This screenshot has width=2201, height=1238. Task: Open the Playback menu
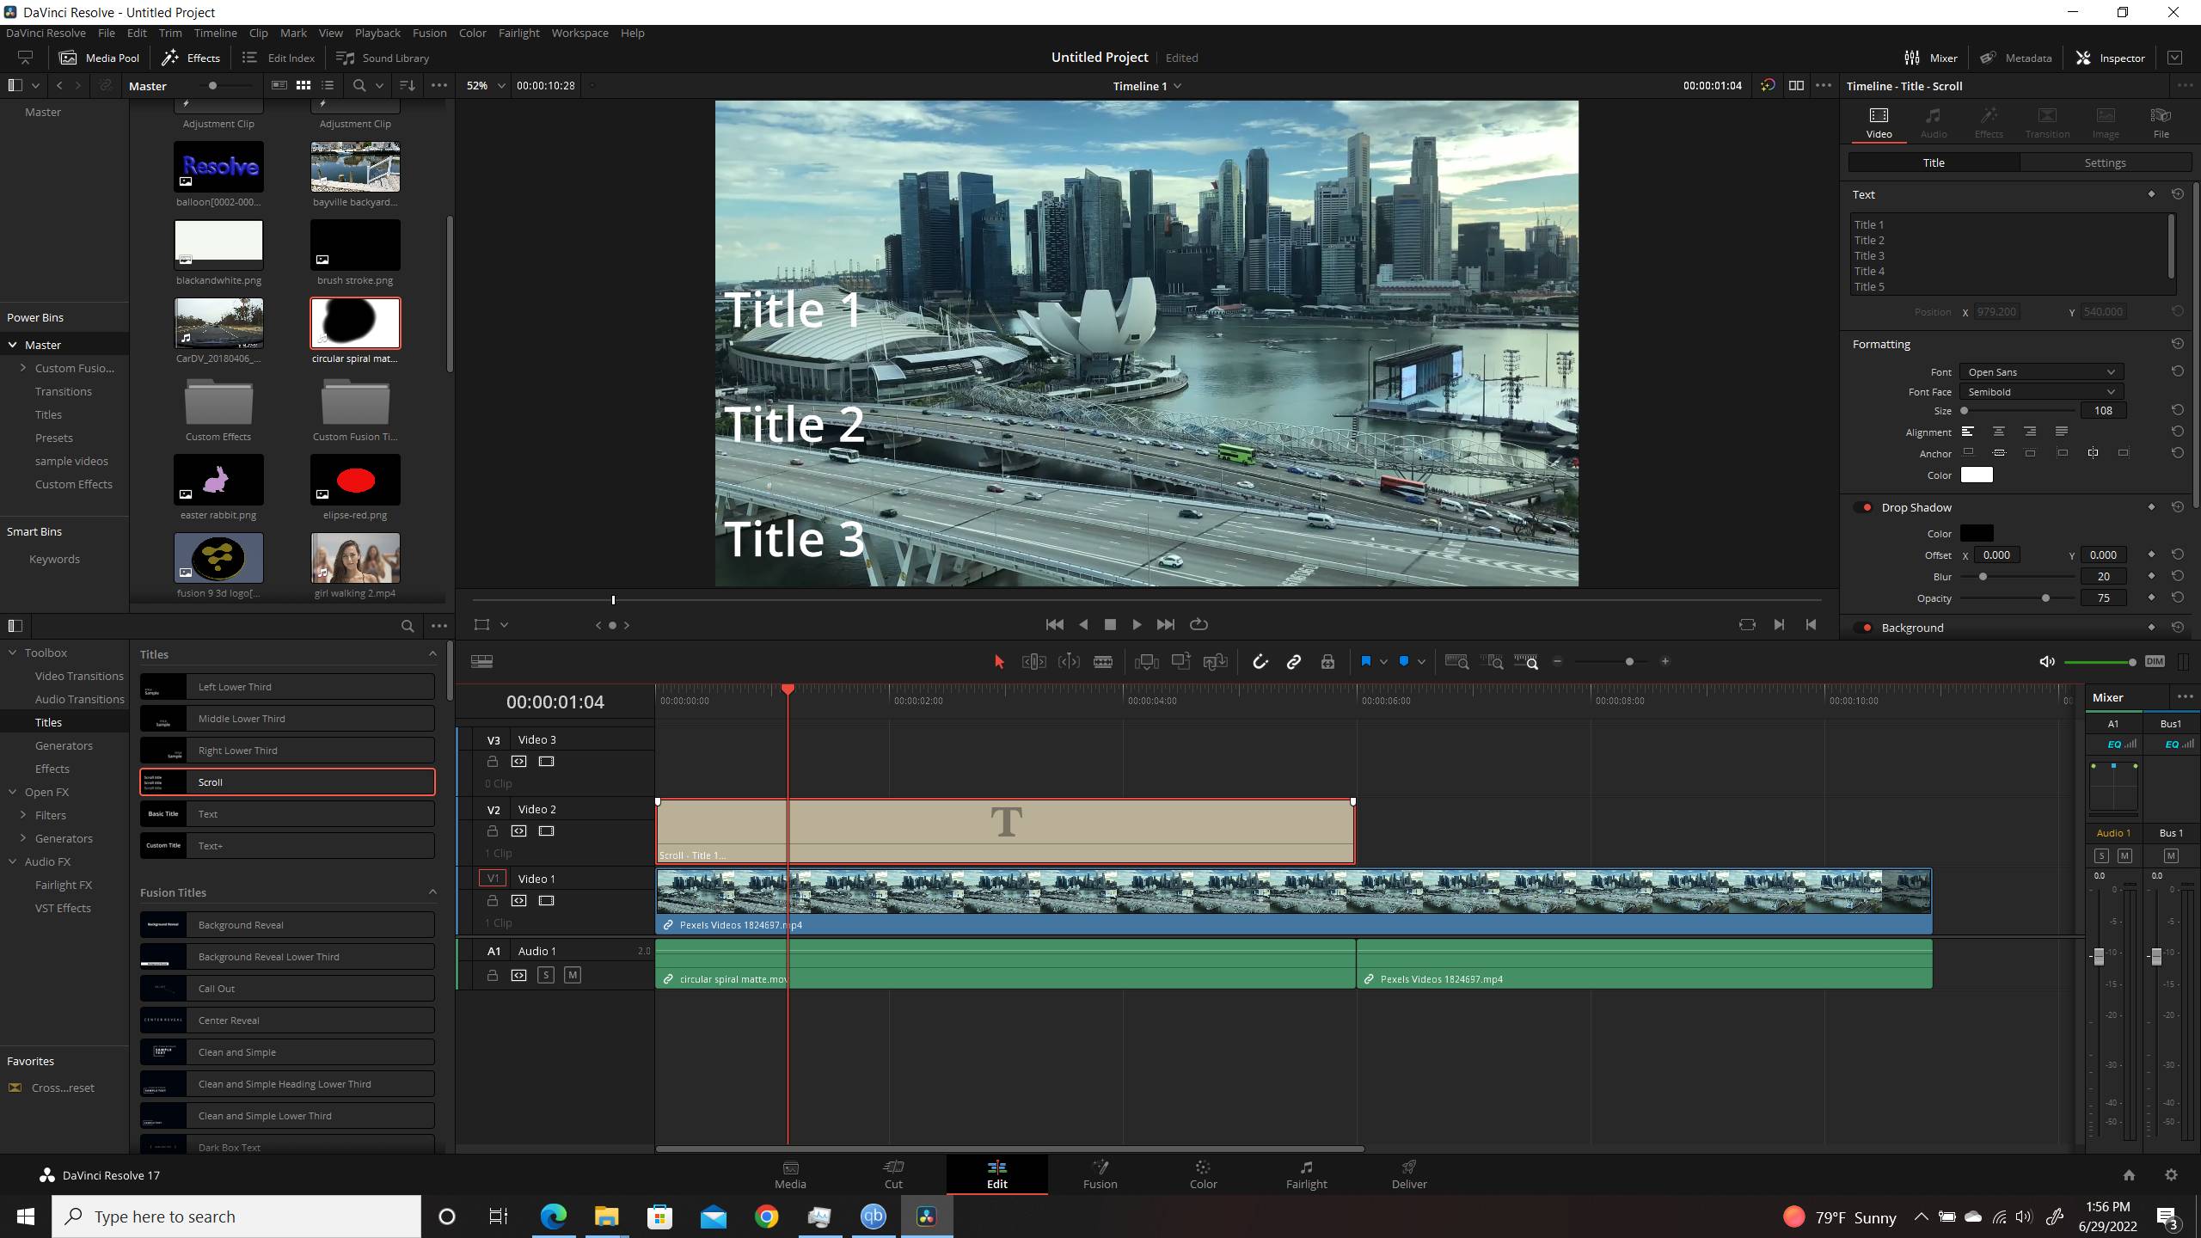[377, 33]
